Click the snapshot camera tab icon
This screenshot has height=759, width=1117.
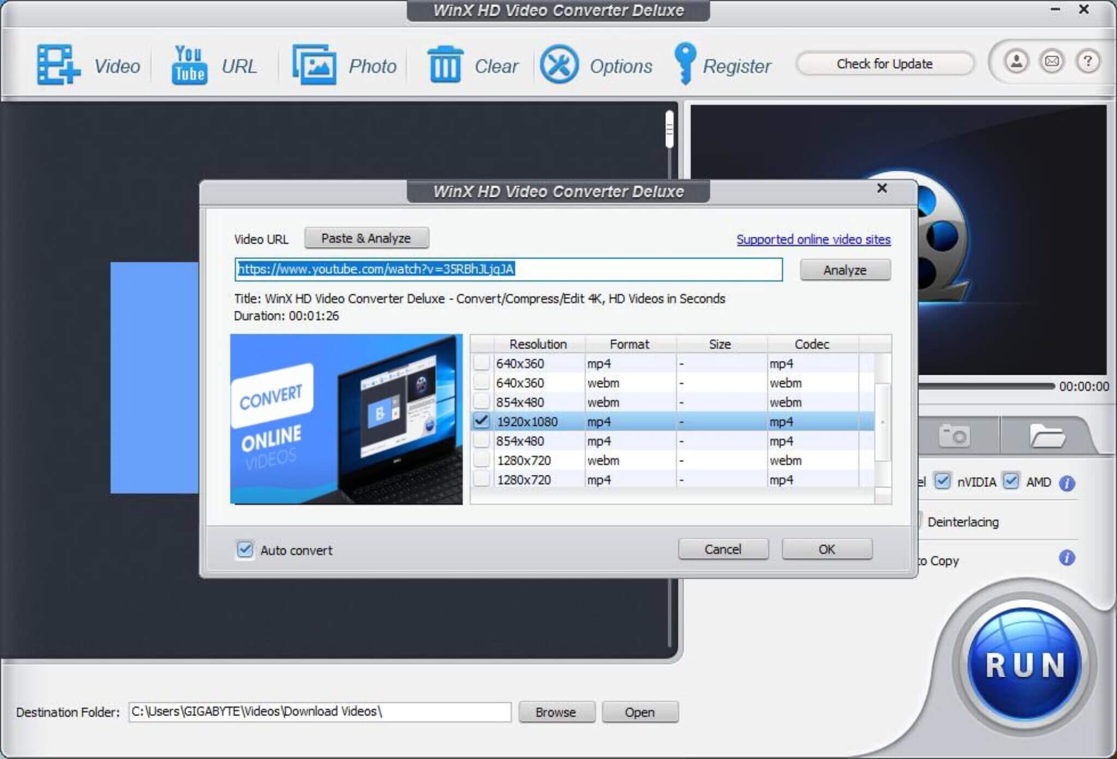tap(954, 436)
